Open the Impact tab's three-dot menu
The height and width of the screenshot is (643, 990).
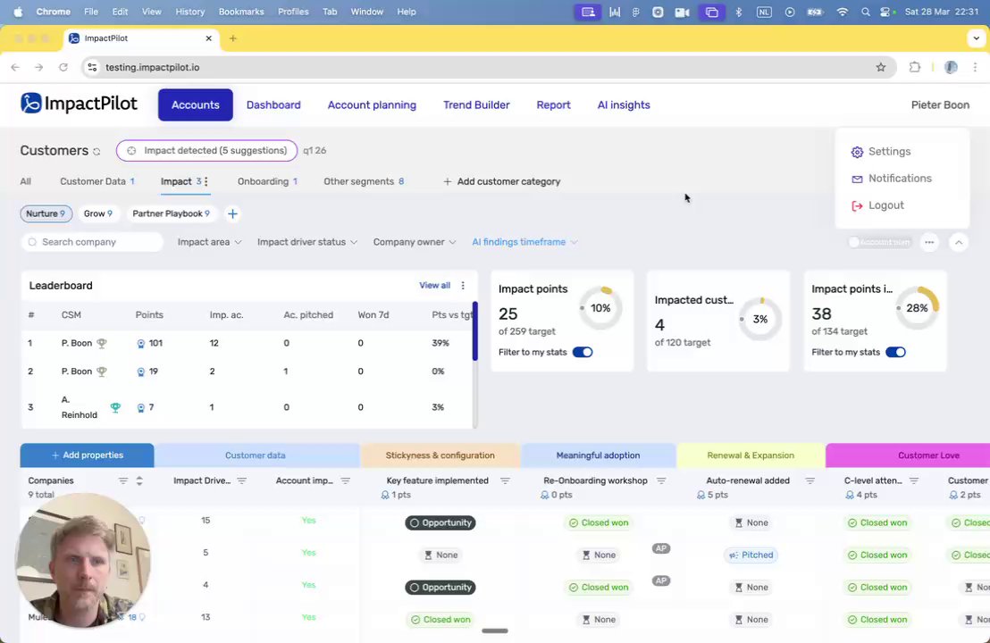pos(206,181)
